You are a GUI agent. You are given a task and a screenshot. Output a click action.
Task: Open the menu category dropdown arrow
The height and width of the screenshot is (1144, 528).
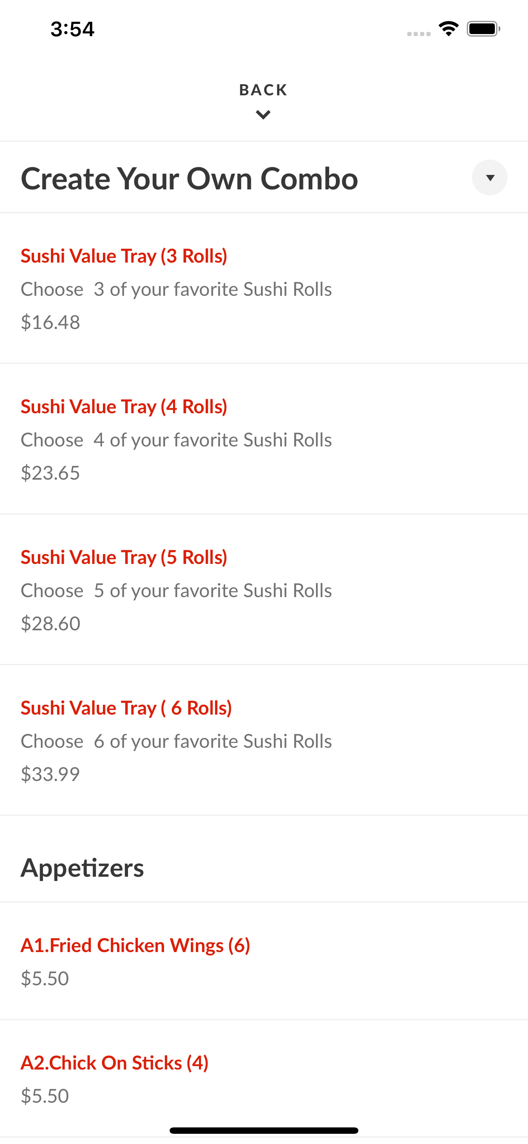tap(489, 177)
